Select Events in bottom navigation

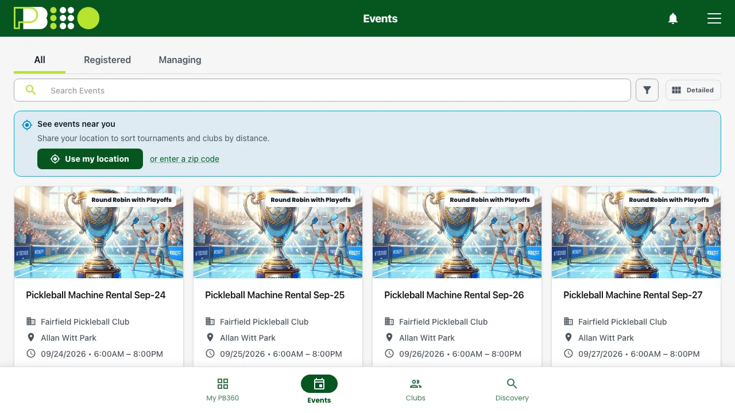click(319, 389)
